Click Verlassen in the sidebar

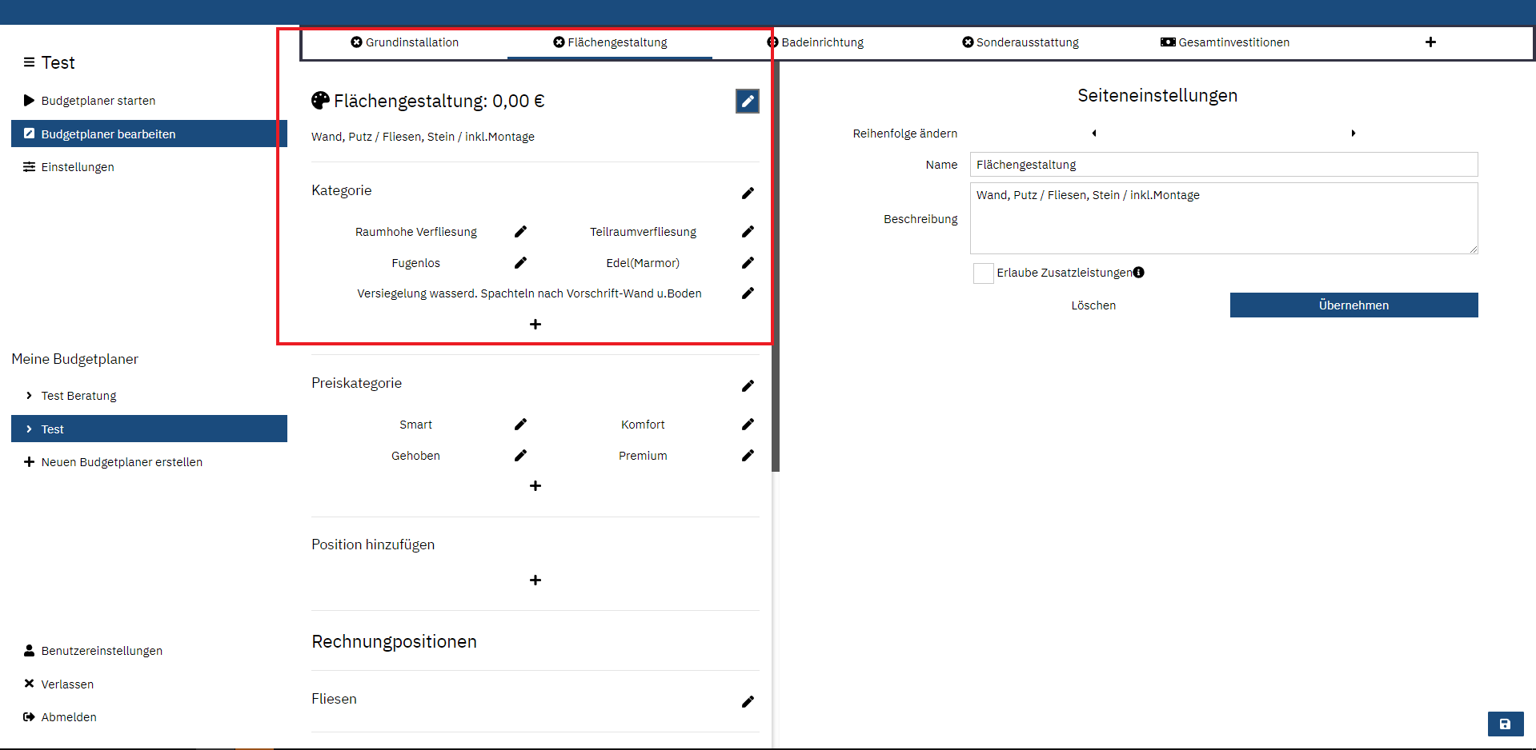click(149, 684)
